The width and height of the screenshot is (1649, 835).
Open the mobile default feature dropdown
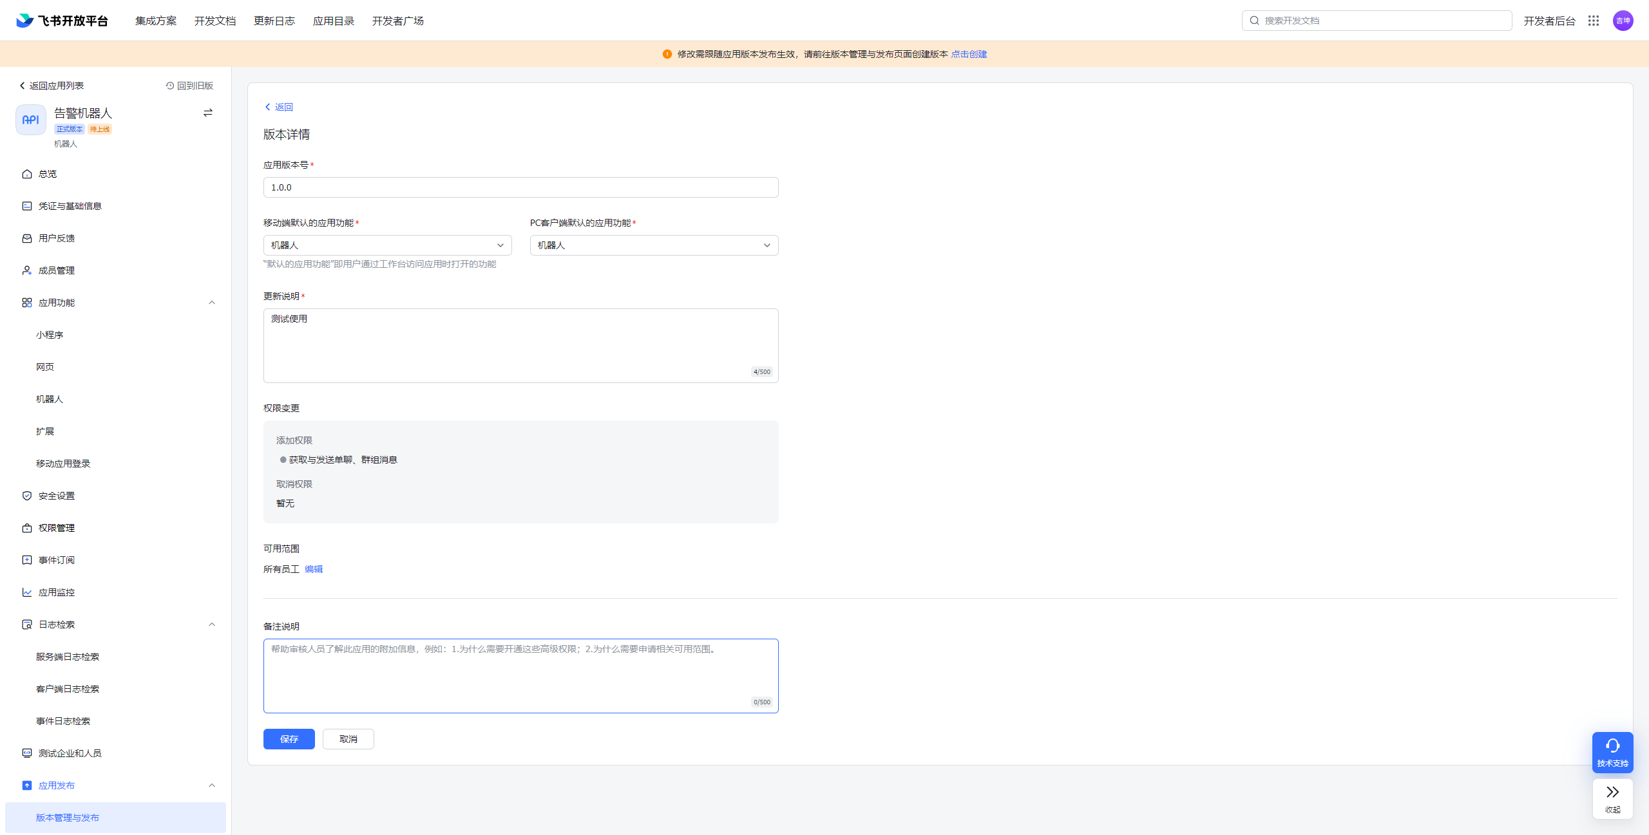point(388,245)
